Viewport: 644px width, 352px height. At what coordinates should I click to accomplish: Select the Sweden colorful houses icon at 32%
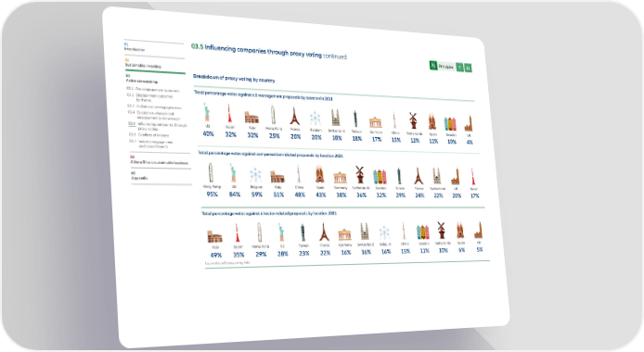click(x=380, y=176)
